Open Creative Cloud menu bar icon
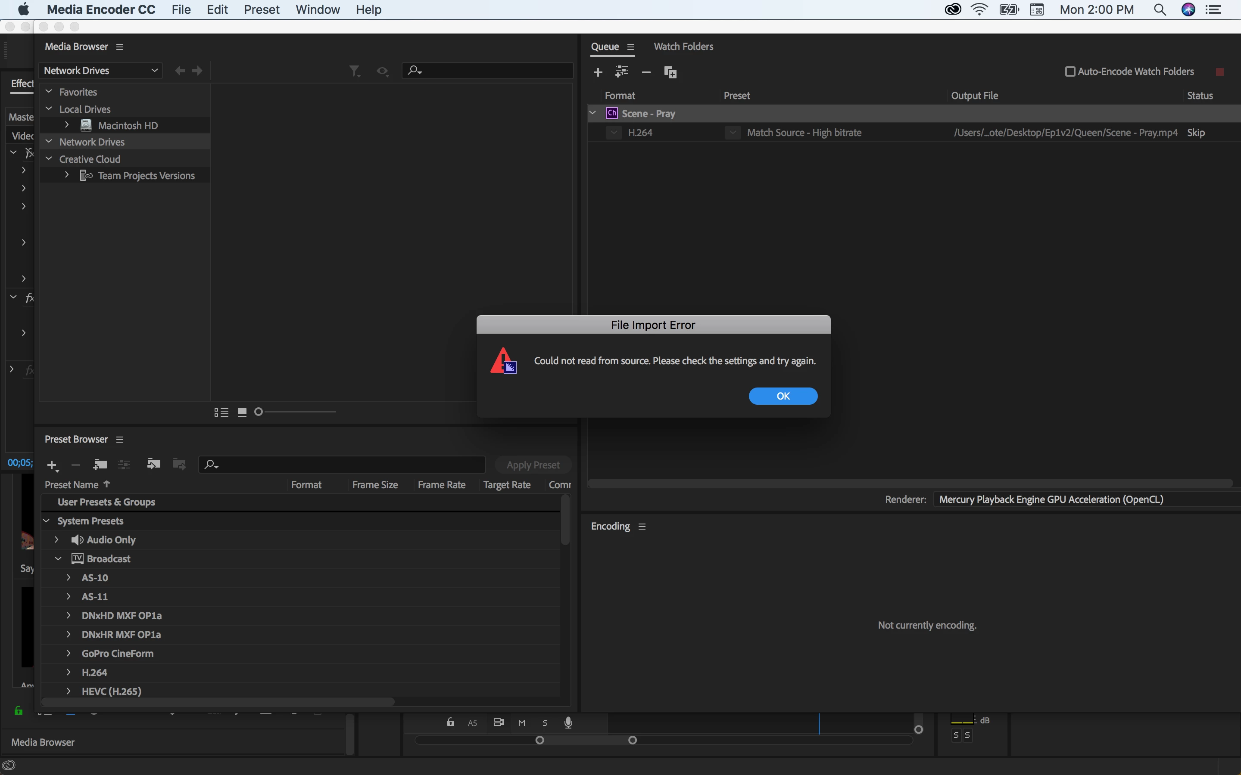This screenshot has width=1241, height=775. pyautogui.click(x=953, y=10)
